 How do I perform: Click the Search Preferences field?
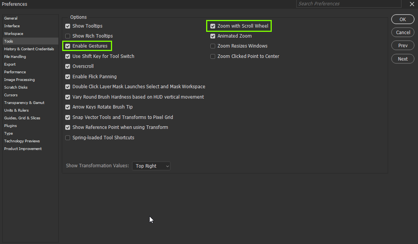(348, 4)
